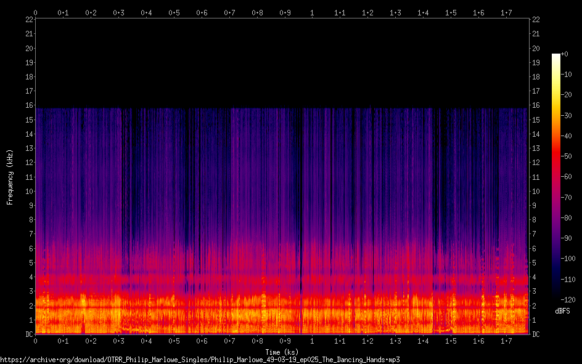Click the 0 marker on top time axis

point(36,12)
